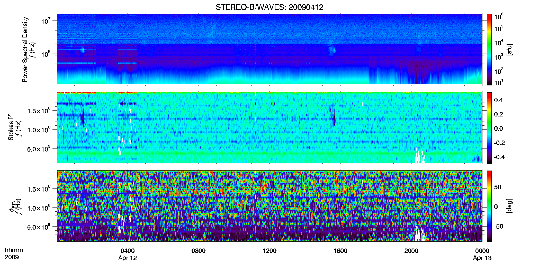Click the "Stokes V" axis label
Image resolution: width=539 pixels, height=277 pixels.
tap(11, 127)
